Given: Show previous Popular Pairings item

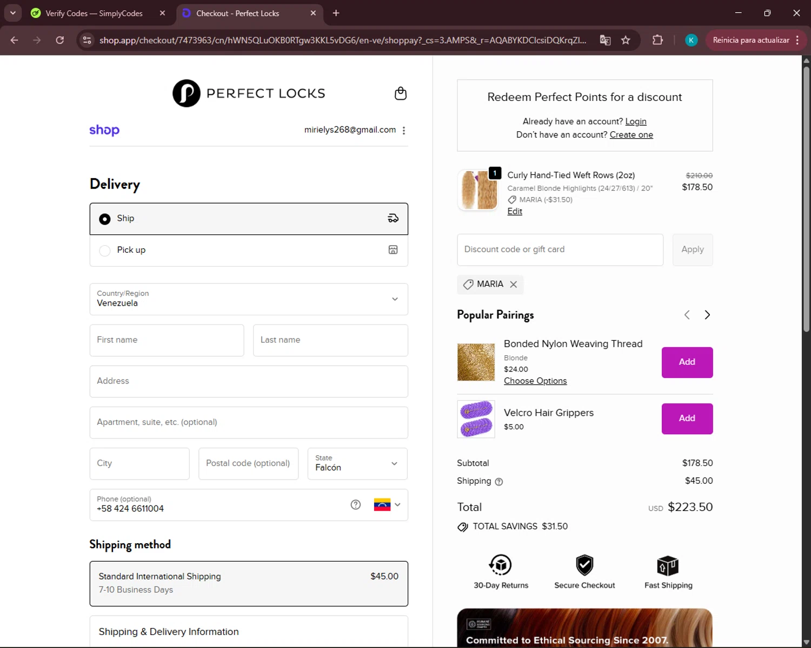Looking at the screenshot, I should point(687,315).
